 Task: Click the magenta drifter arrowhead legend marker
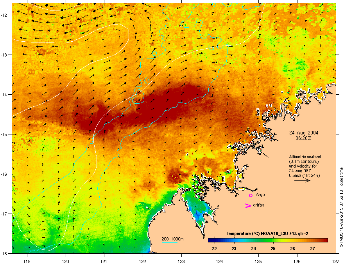[248, 205]
